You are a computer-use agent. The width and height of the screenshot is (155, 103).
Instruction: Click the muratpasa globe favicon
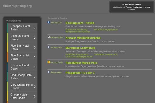coord(49,47)
